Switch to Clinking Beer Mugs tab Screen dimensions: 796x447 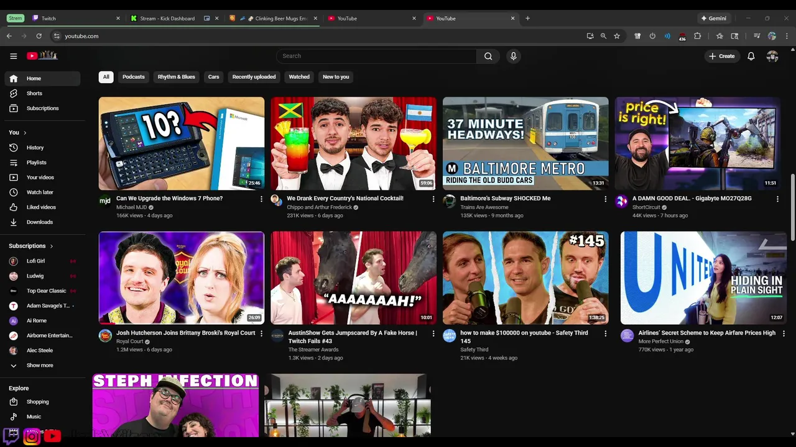(274, 19)
